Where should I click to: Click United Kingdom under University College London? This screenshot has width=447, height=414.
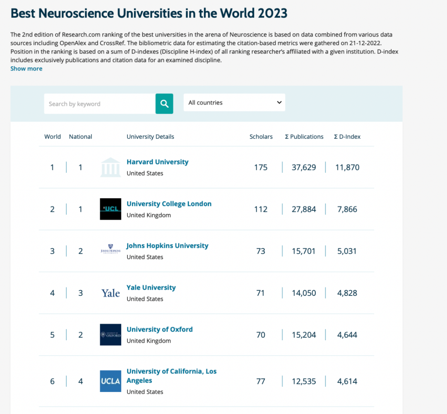coord(149,215)
